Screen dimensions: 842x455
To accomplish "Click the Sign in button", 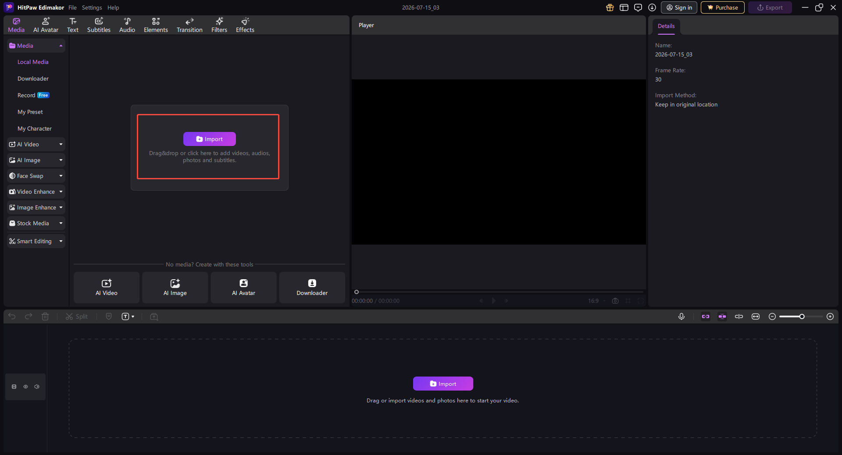I will pyautogui.click(x=679, y=7).
